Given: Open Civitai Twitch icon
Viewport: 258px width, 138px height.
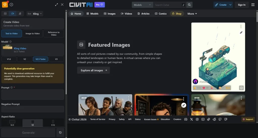Looking at the screenshot, I should click(226, 119).
